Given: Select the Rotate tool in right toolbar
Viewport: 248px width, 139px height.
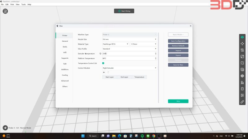Looking at the screenshot, I should 242,50.
